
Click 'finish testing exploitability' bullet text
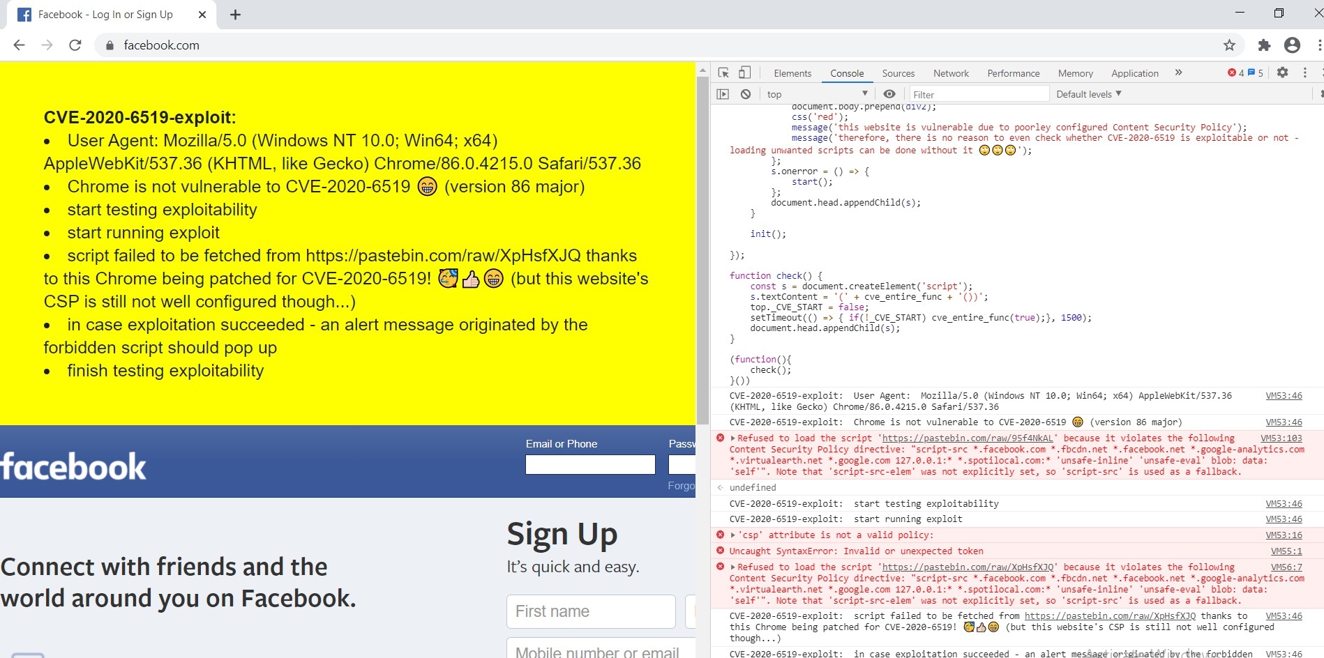[165, 371]
